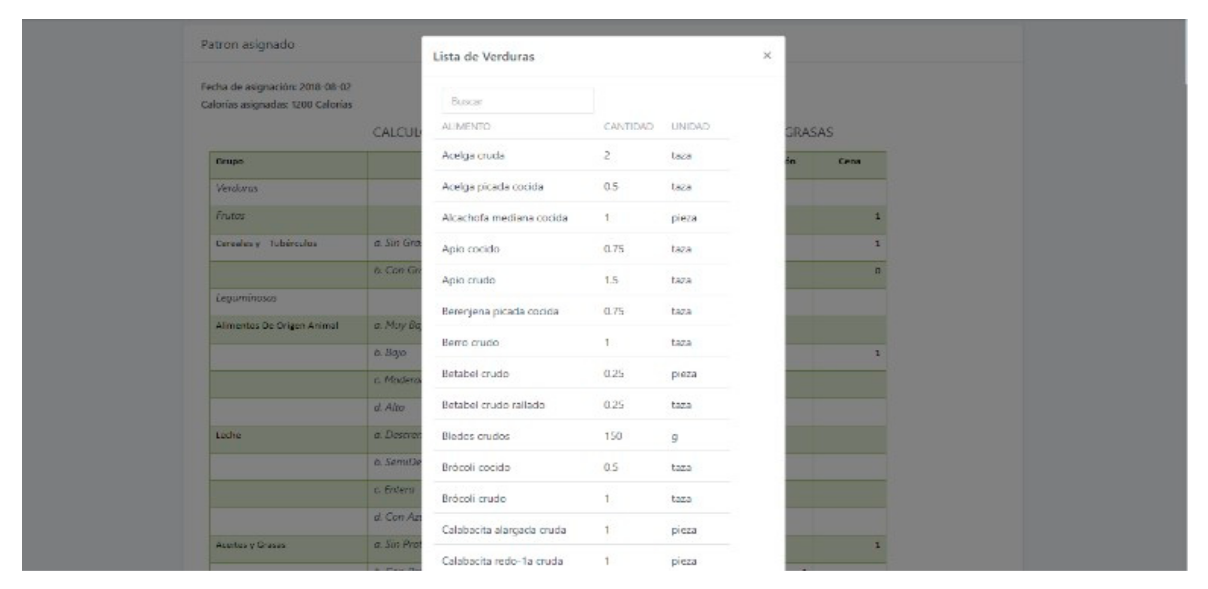Select the Betabel crudo rallado row
This screenshot has height=589, width=1208.
(493, 405)
